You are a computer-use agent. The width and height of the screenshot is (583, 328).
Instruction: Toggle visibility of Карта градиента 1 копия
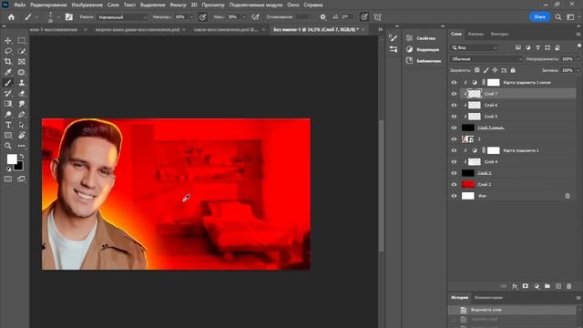pos(454,83)
